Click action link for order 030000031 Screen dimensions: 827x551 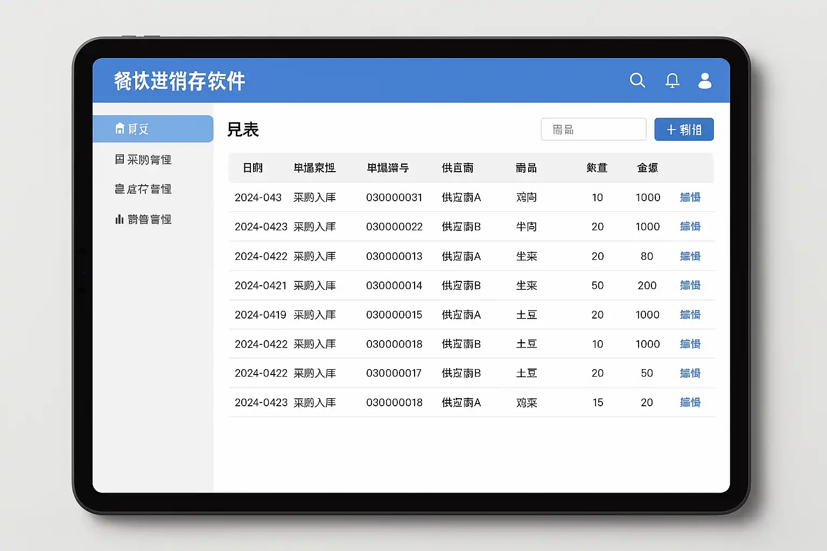click(690, 197)
